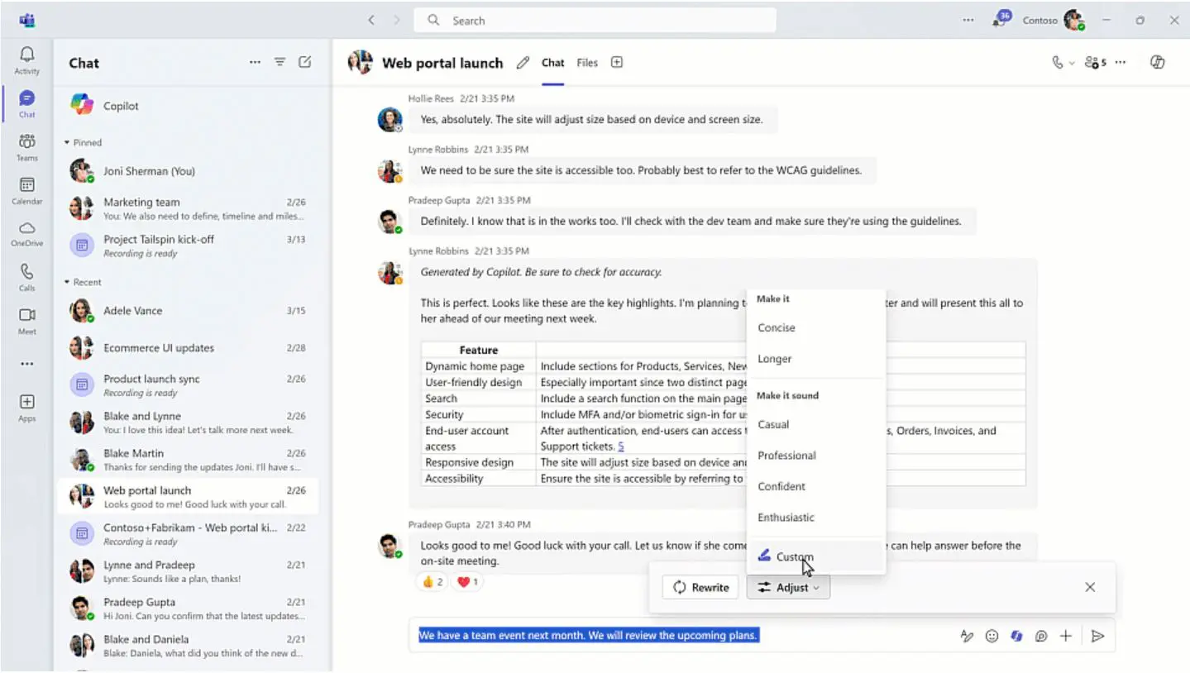Viewport: 1190px width, 673px height.
Task: Click the Search box
Action: coord(595,20)
